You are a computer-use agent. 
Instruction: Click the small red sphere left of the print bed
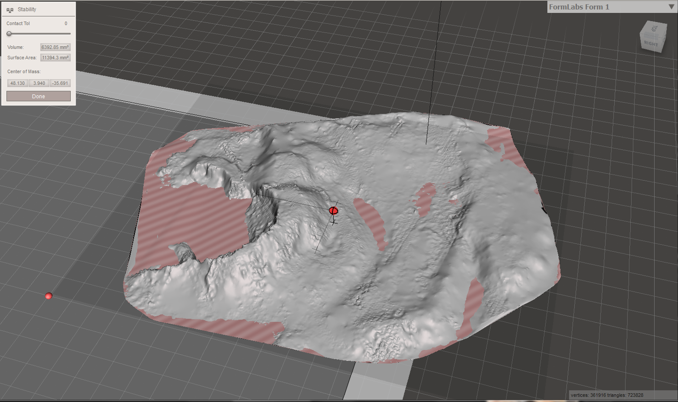pyautogui.click(x=49, y=296)
